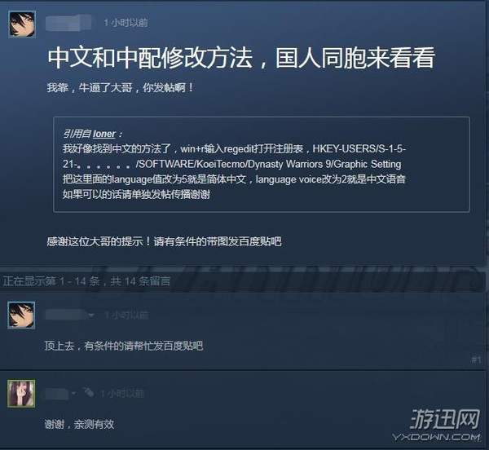This screenshot has height=450, width=489.
Task: Click the quoted block starting with 引用自
Action: [262, 165]
